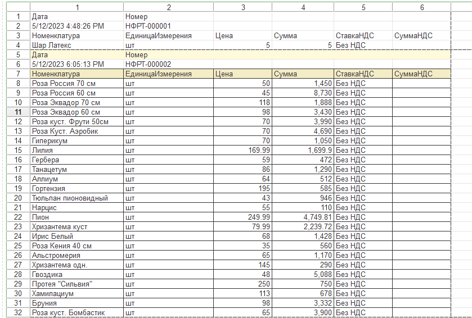This screenshot has width=472, height=318.
Task: Select the Роза Кения 40 см cell
Action: (x=77, y=246)
